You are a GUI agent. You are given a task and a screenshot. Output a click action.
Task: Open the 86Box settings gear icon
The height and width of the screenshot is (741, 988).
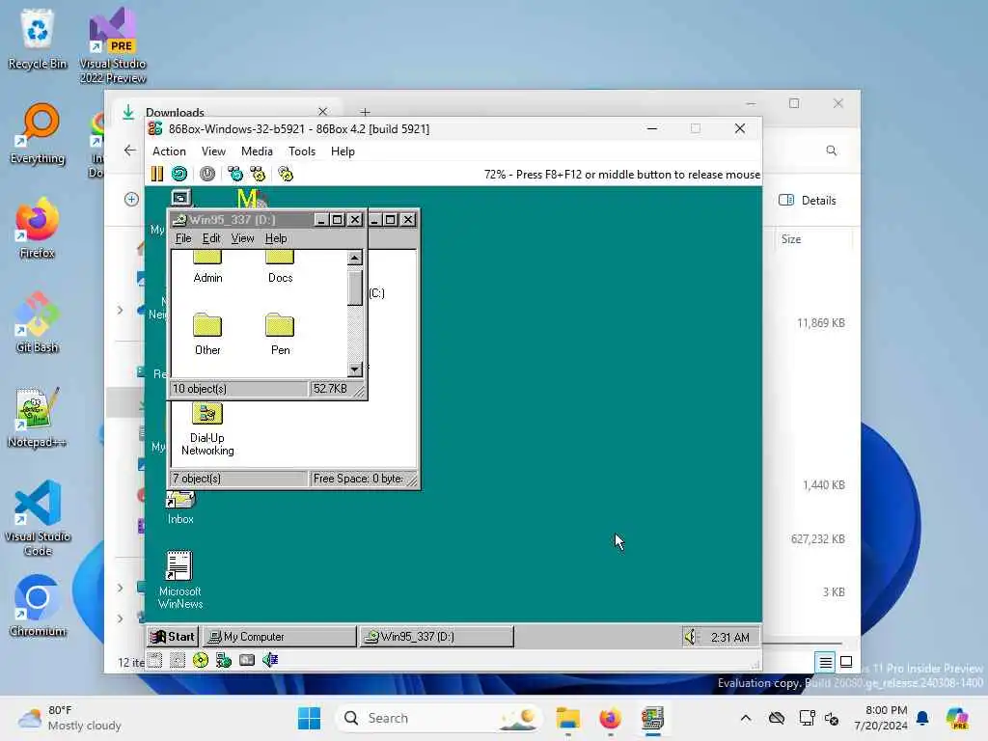(x=286, y=174)
